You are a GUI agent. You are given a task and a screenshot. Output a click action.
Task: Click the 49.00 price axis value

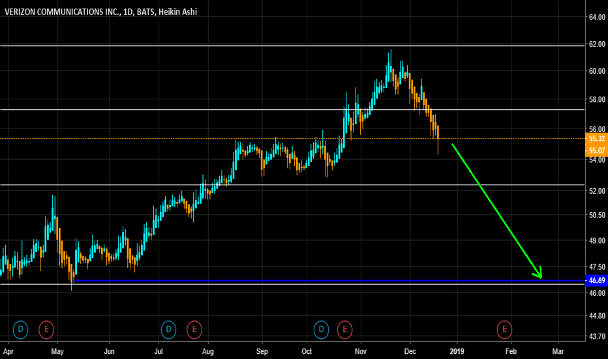[597, 241]
